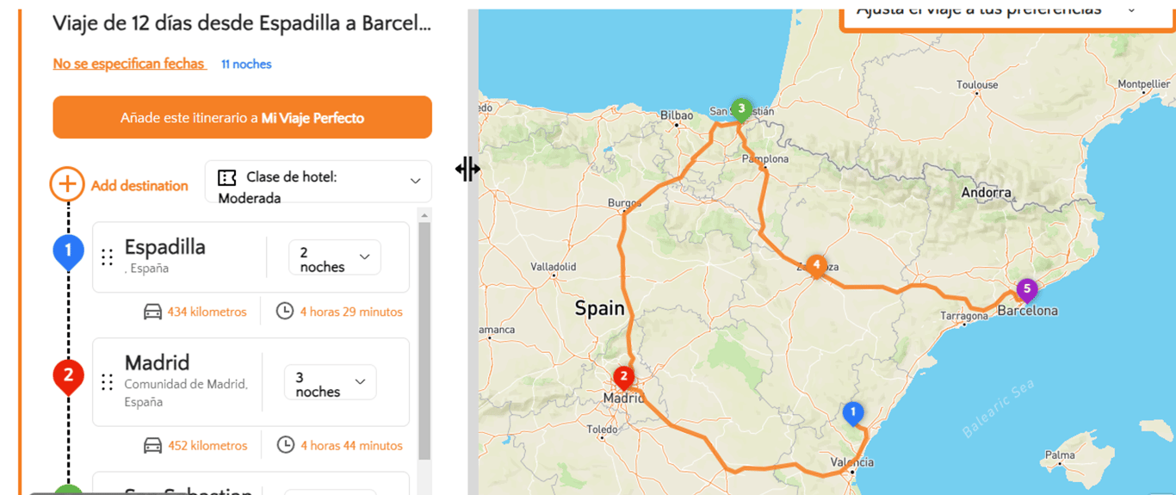The image size is (1176, 495).
Task: Click the Add destination text link
Action: (x=139, y=185)
